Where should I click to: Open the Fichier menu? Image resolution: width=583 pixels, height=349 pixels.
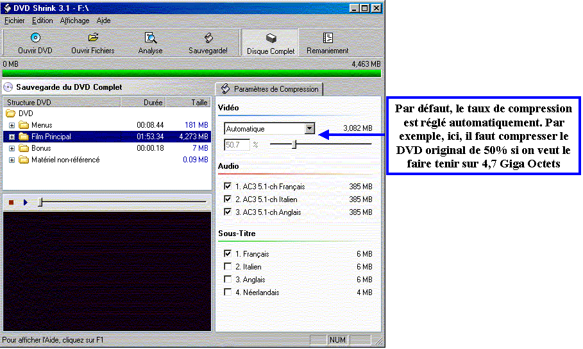[15, 21]
